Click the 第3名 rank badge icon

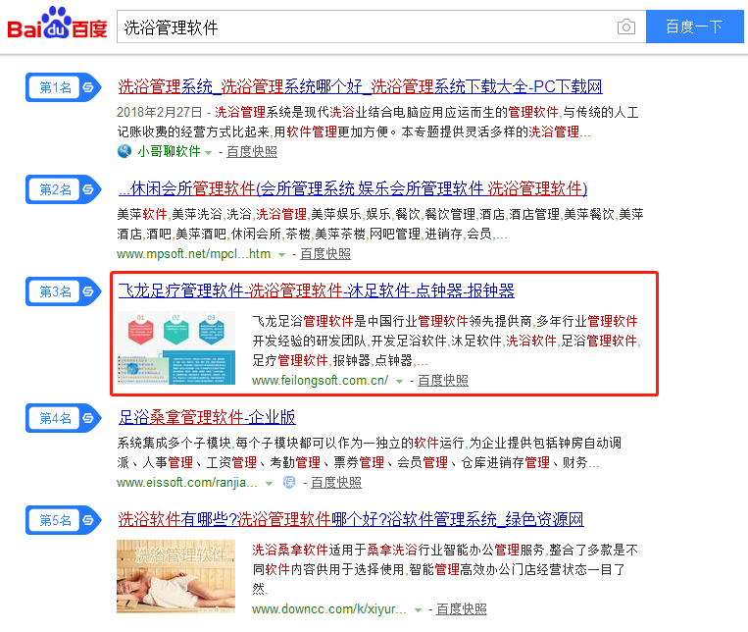point(64,291)
